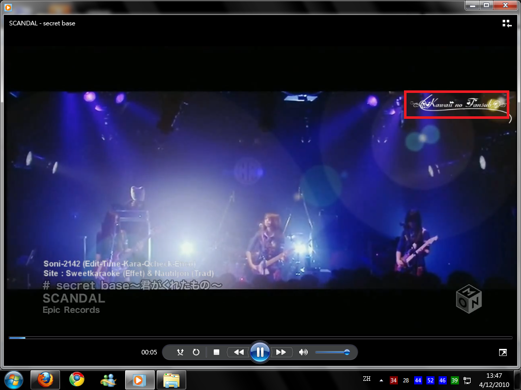The width and height of the screenshot is (521, 390).
Task: Toggle repeat mode
Action: point(196,352)
